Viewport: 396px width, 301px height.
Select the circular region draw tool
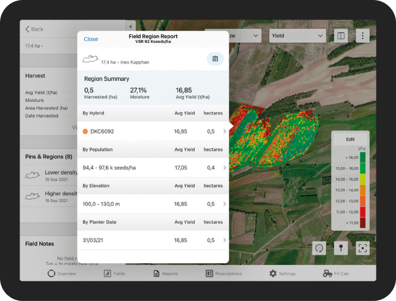click(320, 248)
